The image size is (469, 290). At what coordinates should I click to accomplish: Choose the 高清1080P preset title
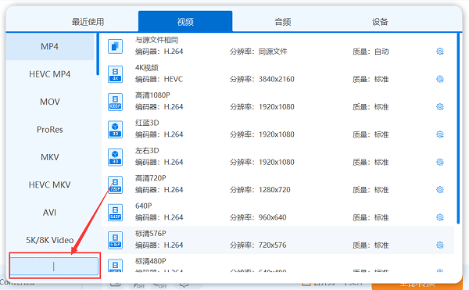pyautogui.click(x=152, y=95)
